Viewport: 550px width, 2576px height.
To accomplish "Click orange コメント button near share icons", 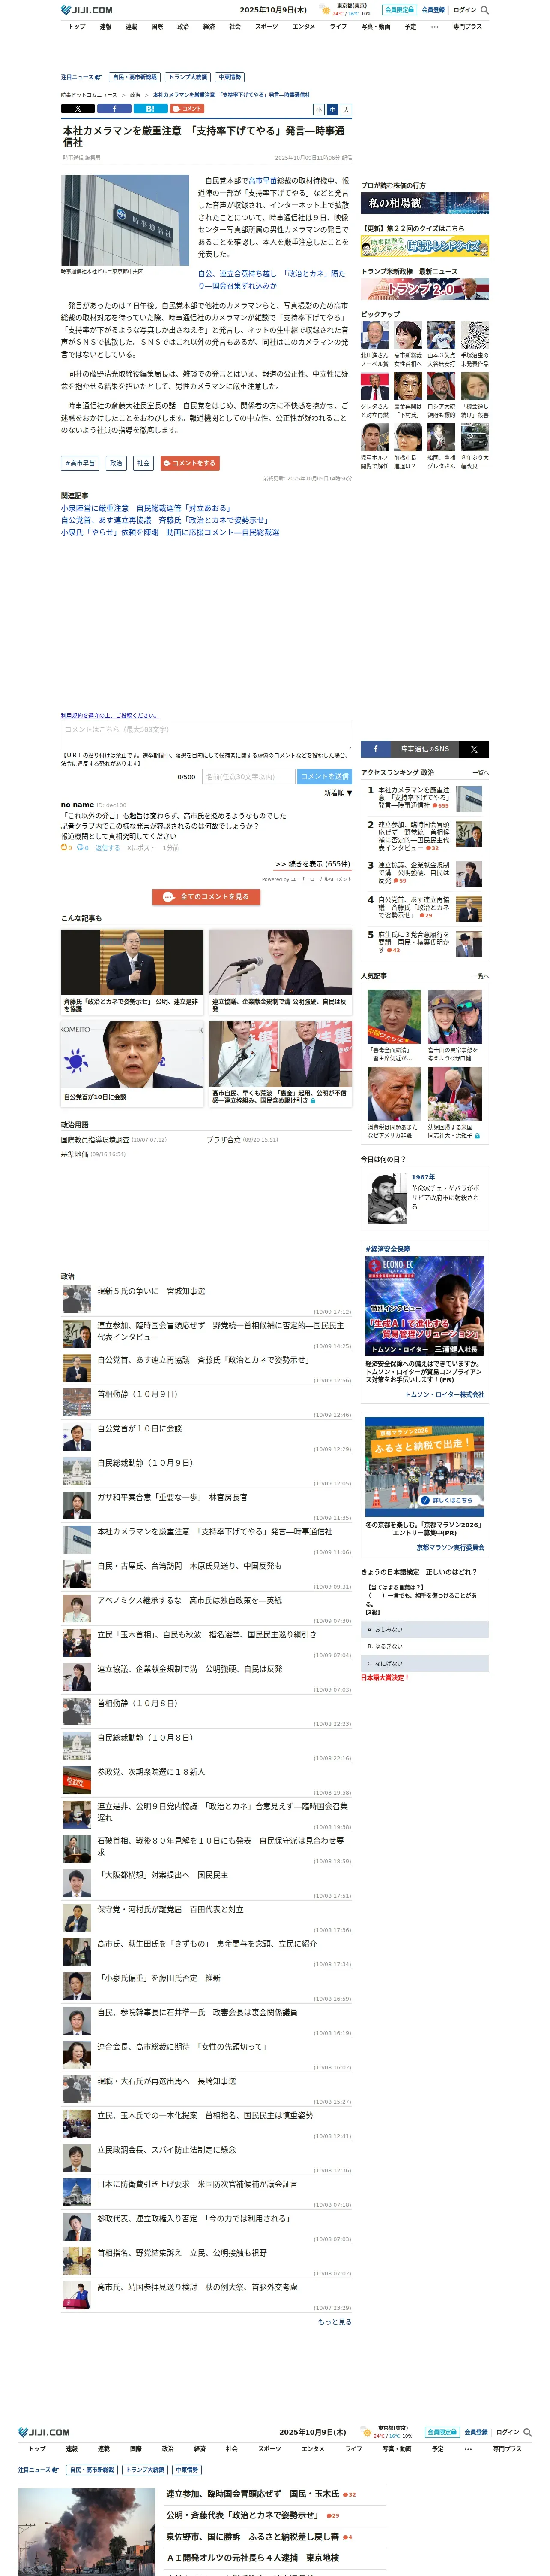I will [187, 109].
